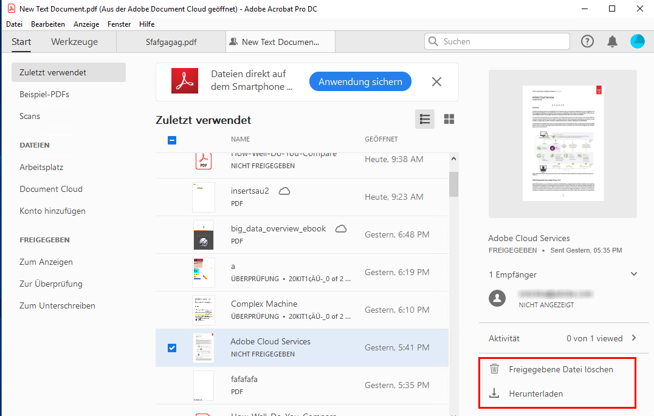Click the fafafafa file thumbnail
This screenshot has width=654, height=416.
pyautogui.click(x=204, y=386)
